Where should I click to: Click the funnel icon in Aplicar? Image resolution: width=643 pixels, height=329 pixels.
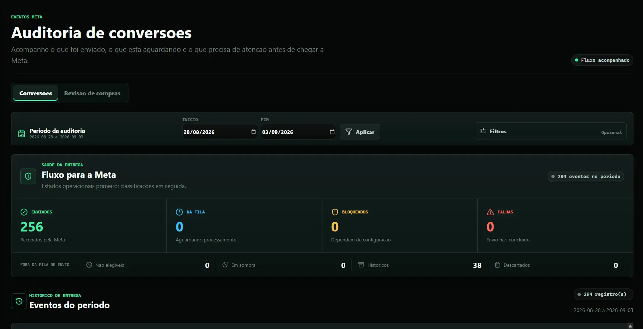(349, 132)
